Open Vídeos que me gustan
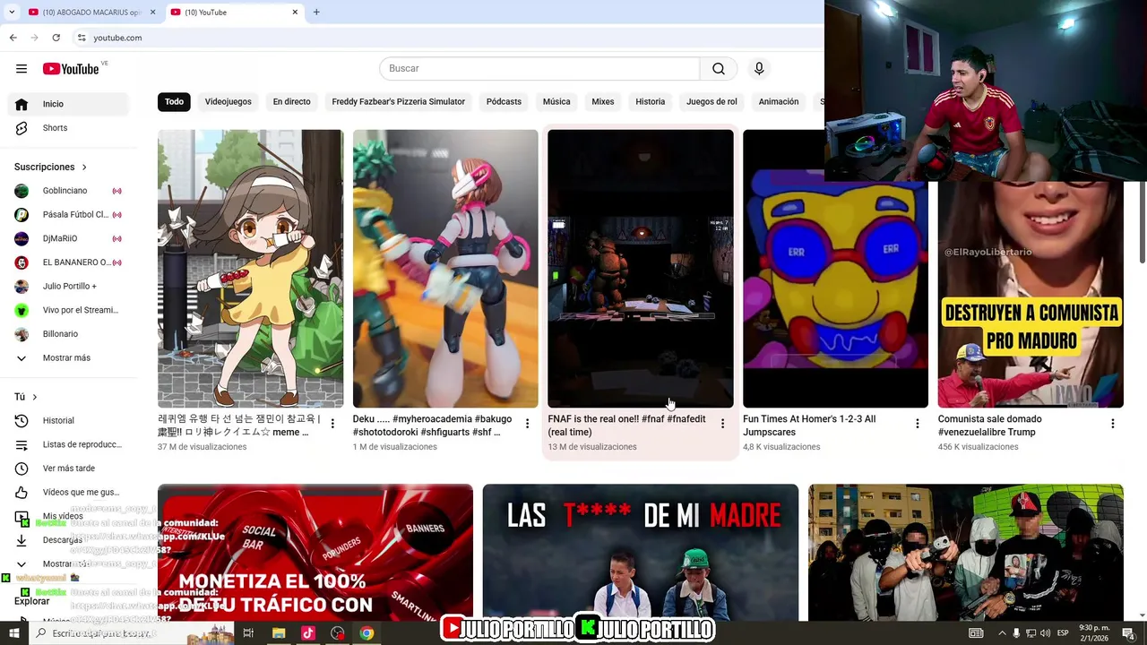The height and width of the screenshot is (645, 1147). (68, 492)
